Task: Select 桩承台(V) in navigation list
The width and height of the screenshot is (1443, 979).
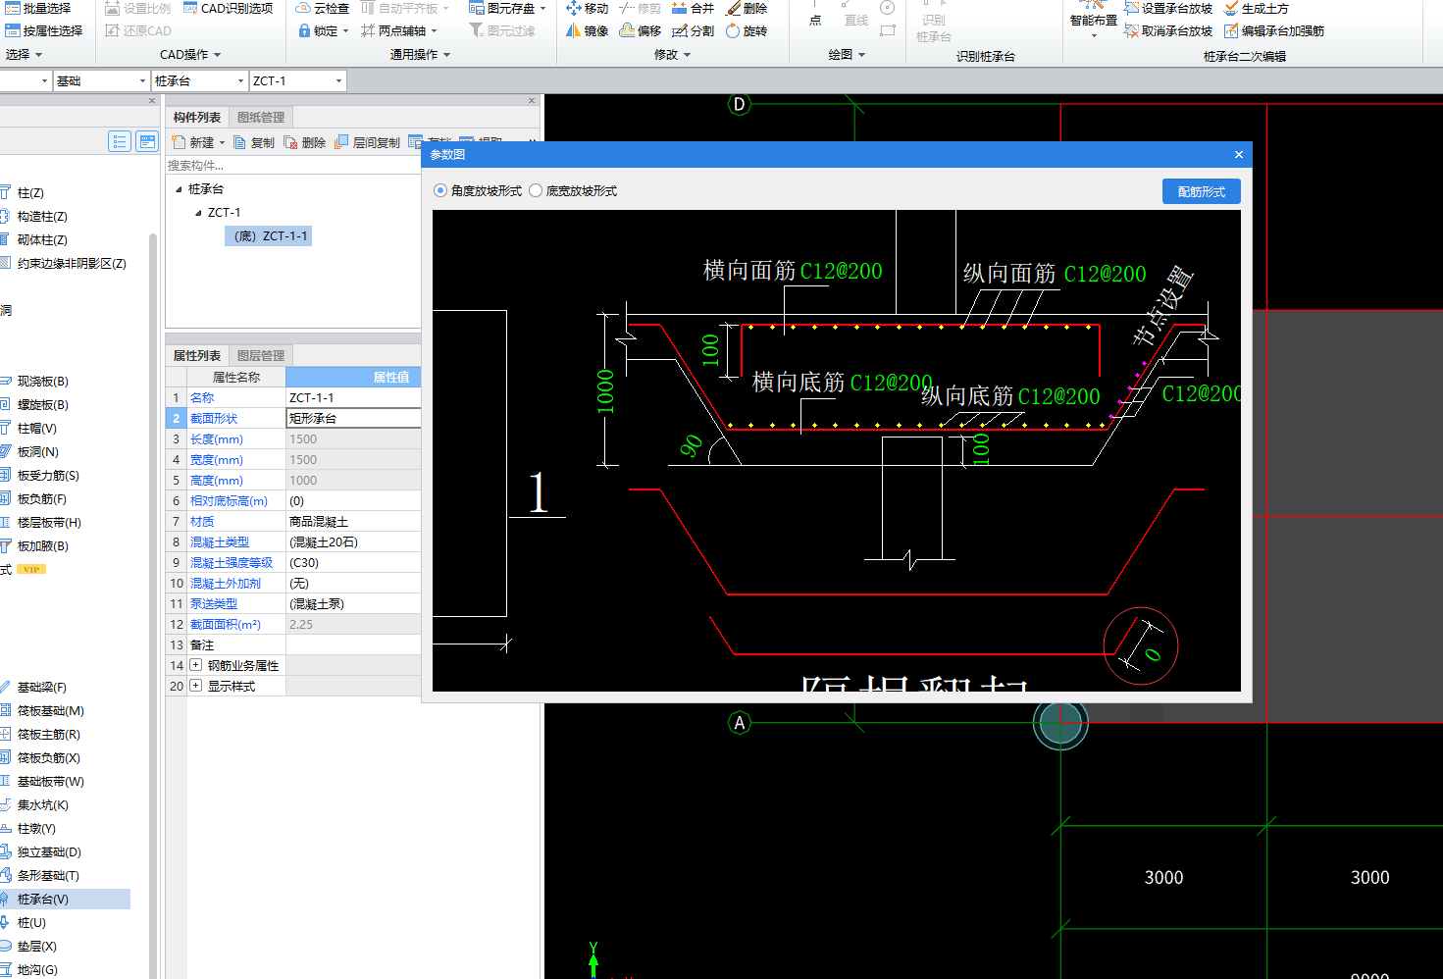Action: pyautogui.click(x=43, y=900)
